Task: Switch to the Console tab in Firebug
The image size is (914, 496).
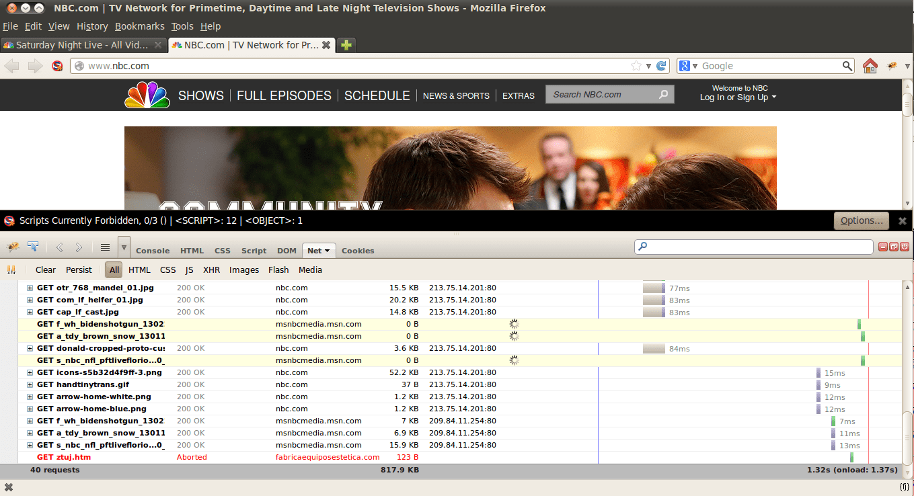Action: [153, 251]
